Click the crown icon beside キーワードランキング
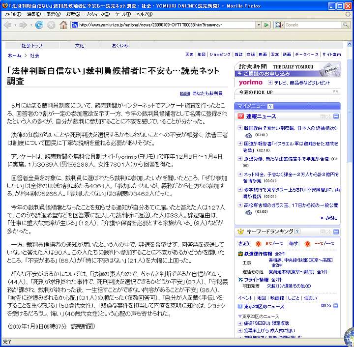Screen dimensions: 354x347 point(240,231)
